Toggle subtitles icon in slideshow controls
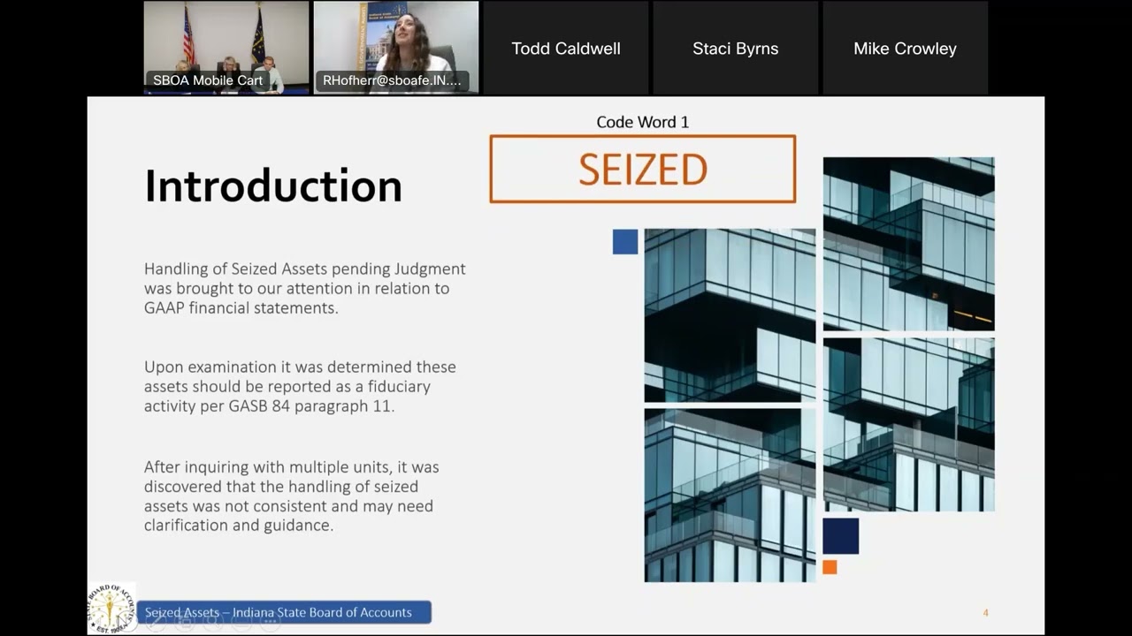Screen dimensions: 1132x636 tap(241, 621)
